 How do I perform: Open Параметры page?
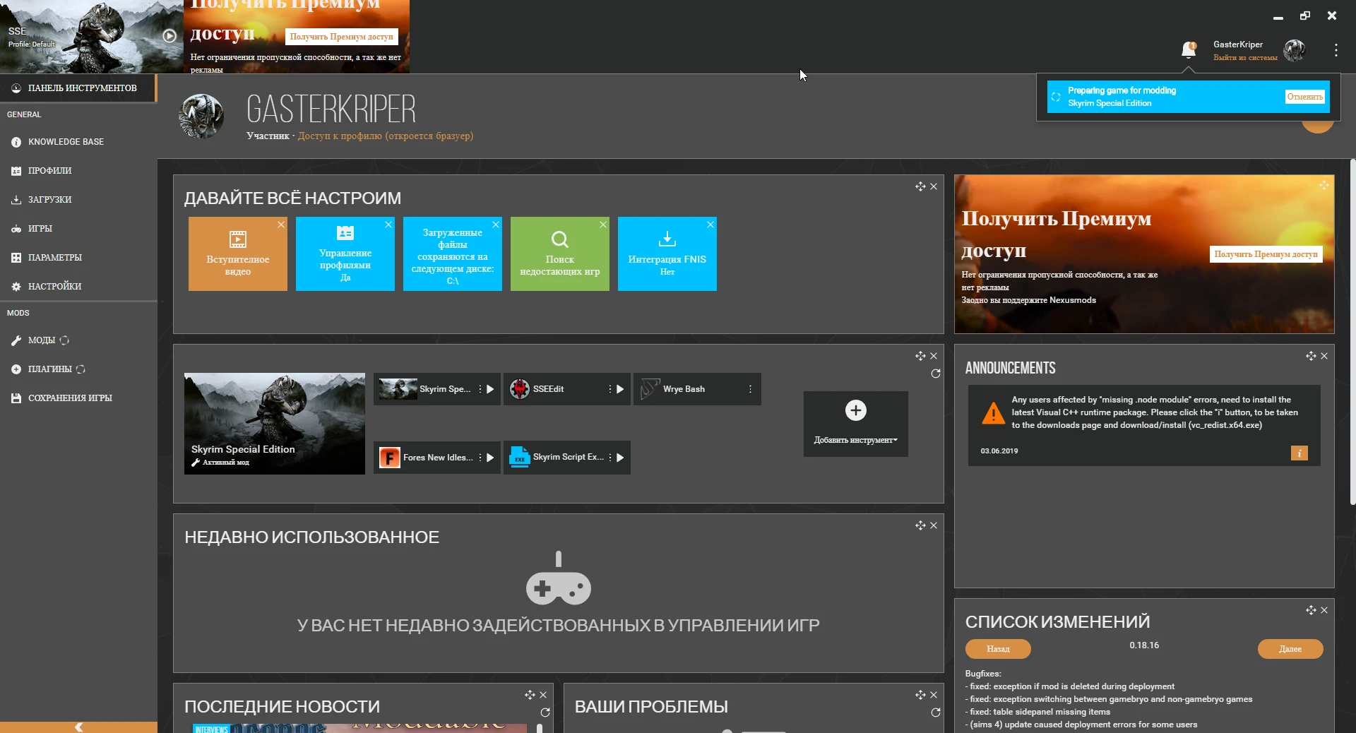click(x=78, y=258)
